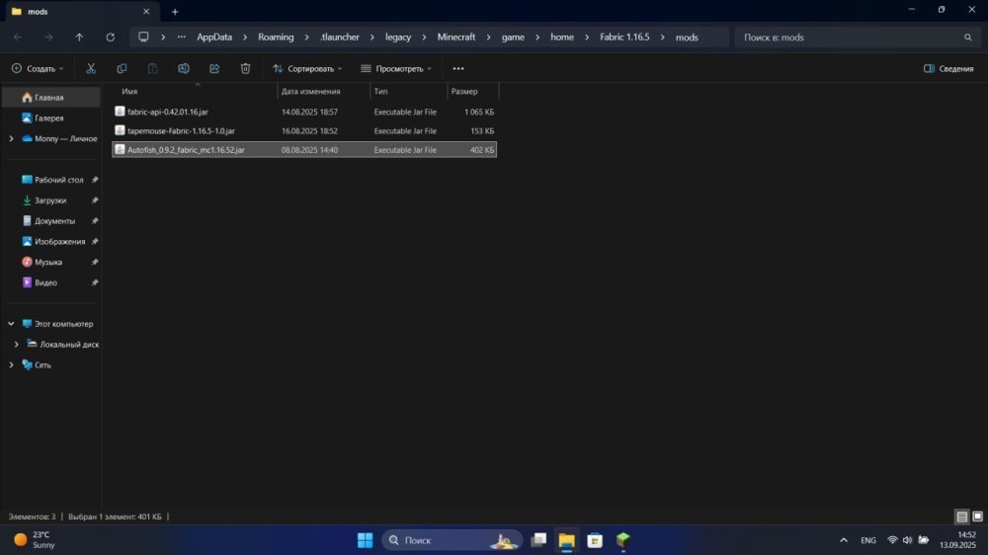Open the Создать dropdown
988x555 pixels.
pos(38,69)
